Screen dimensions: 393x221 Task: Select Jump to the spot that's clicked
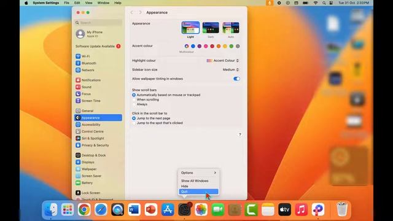[x=134, y=123]
